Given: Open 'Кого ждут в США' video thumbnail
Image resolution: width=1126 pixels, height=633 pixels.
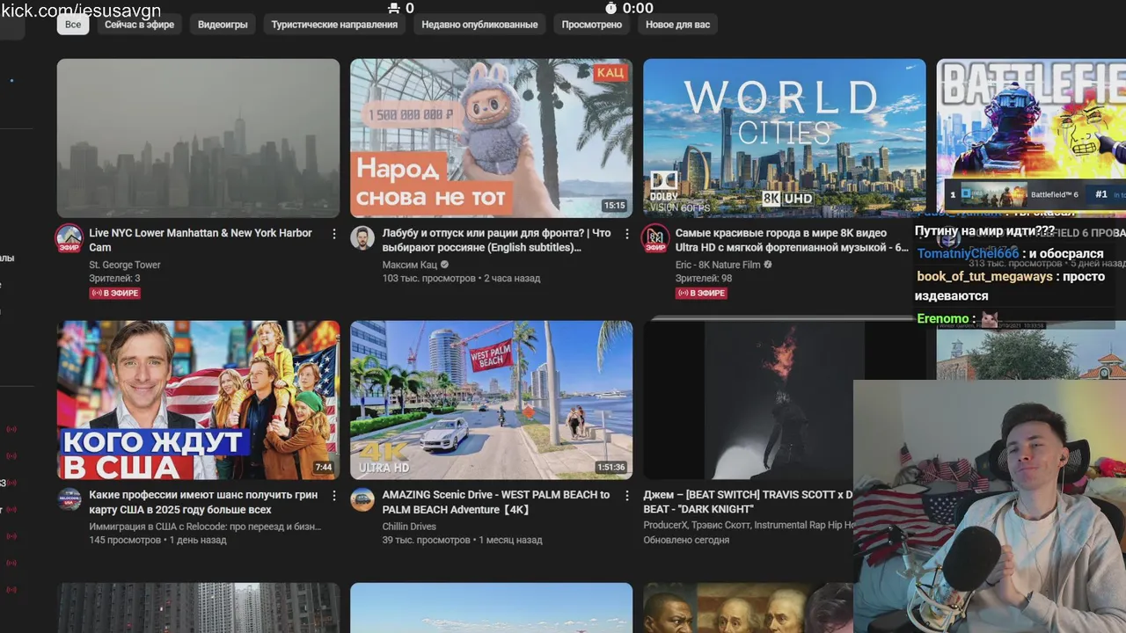Looking at the screenshot, I should (198, 400).
